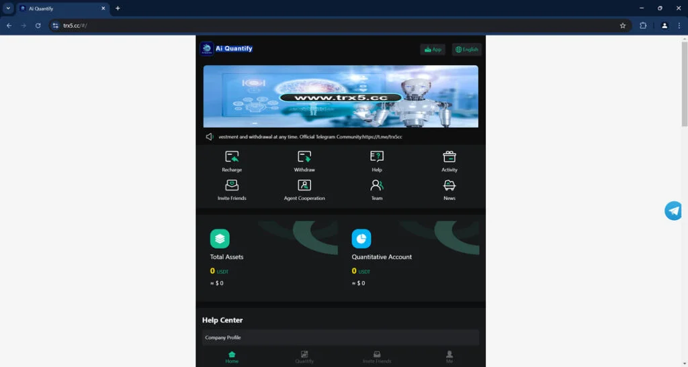View site information icon in address bar
688x367 pixels.
pos(55,26)
